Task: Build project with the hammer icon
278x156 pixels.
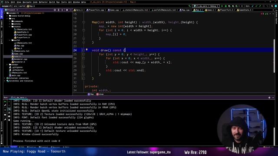Action: click(189, 6)
